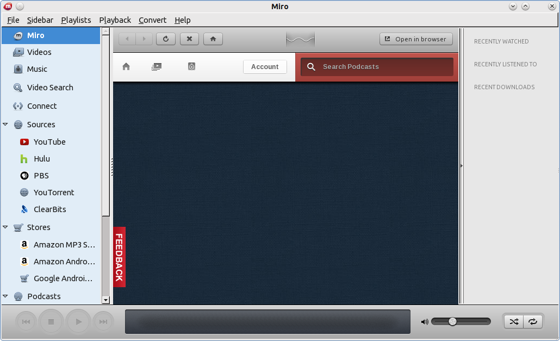Click the Open in browser button
Viewport: 560px width, 341px height.
coord(416,39)
